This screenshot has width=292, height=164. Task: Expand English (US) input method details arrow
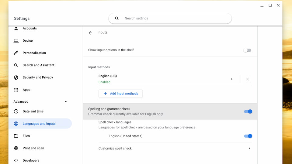[x=232, y=79]
